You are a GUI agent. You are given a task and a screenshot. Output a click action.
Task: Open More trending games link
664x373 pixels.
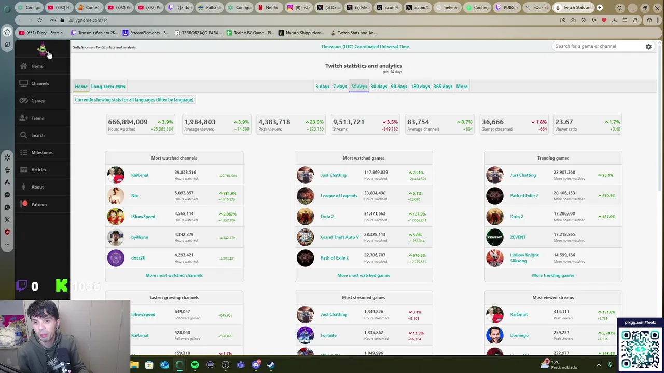point(553,275)
